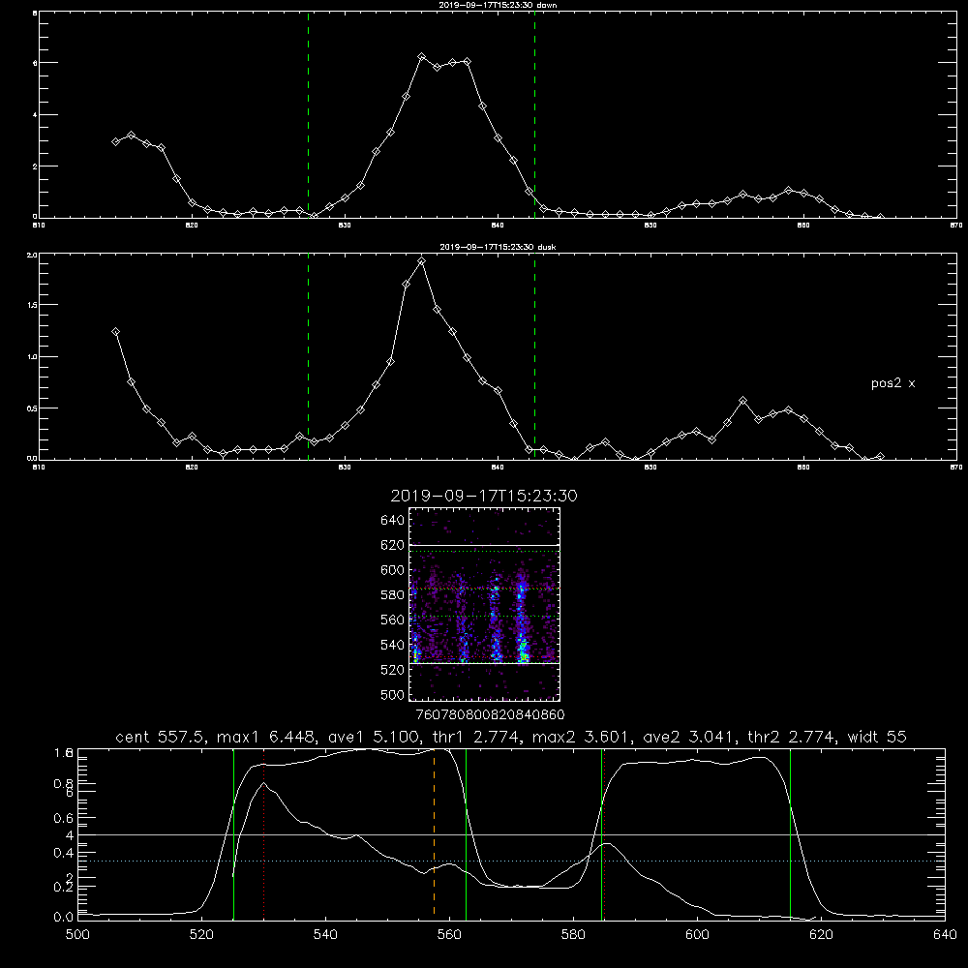Click the '640' label on spectrogram y-axis
Screen dimensions: 968x968
coord(392,521)
